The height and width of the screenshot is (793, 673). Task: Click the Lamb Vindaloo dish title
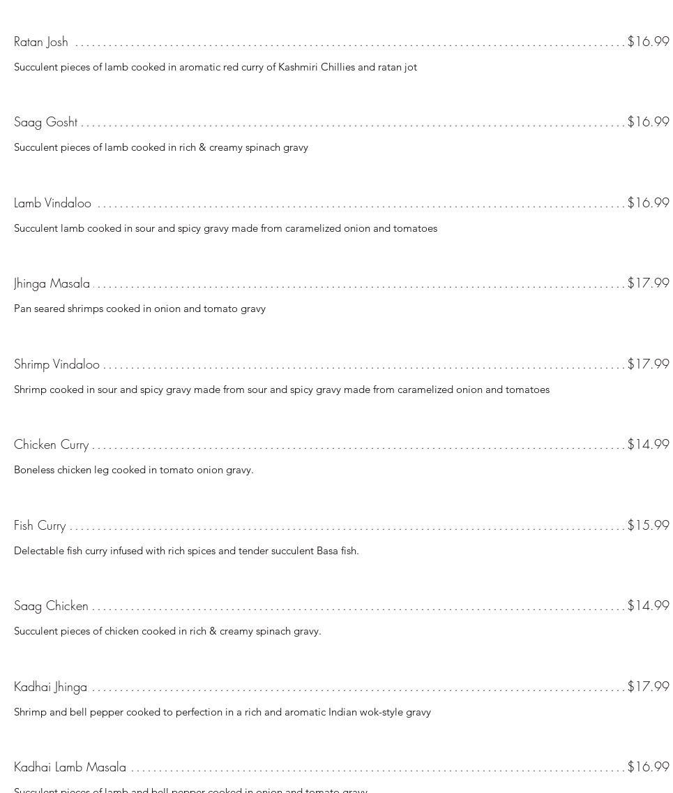[52, 203]
